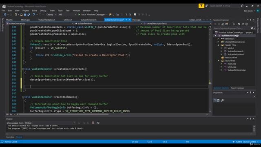Switch to the Team Explorer tab
This screenshot has width=261, height=147.
pyautogui.click(x=237, y=88)
